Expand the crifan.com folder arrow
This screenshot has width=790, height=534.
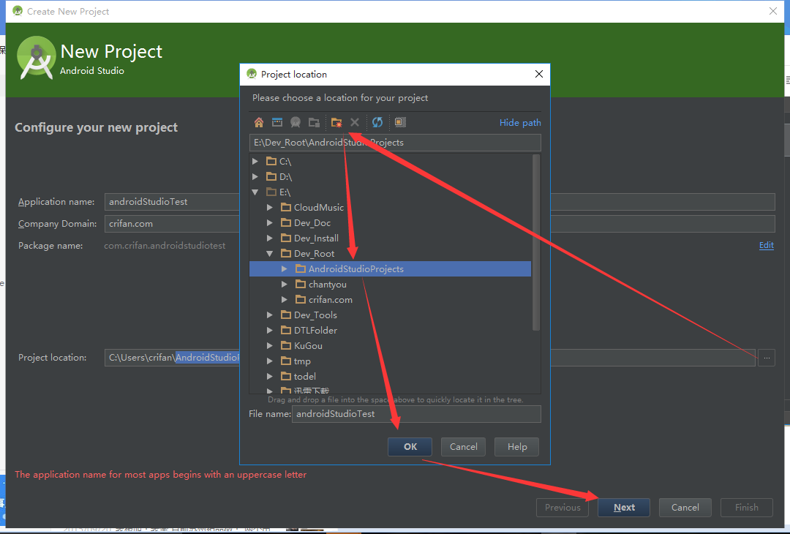click(x=284, y=300)
